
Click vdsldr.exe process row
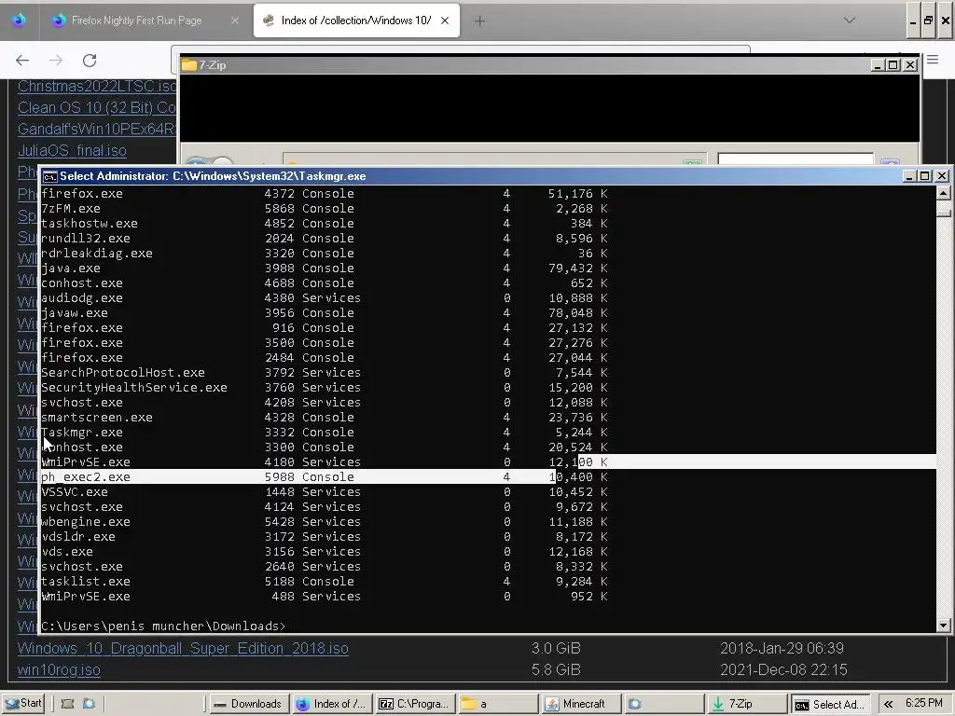[x=324, y=536]
